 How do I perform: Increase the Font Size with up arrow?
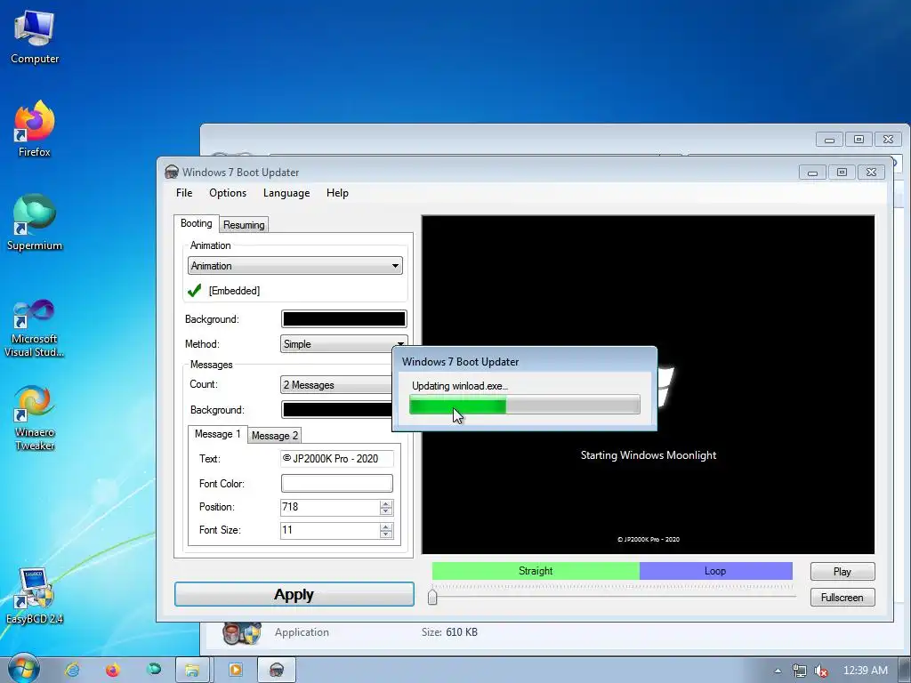point(386,526)
